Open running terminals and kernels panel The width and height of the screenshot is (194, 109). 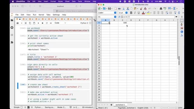click(x=12, y=28)
